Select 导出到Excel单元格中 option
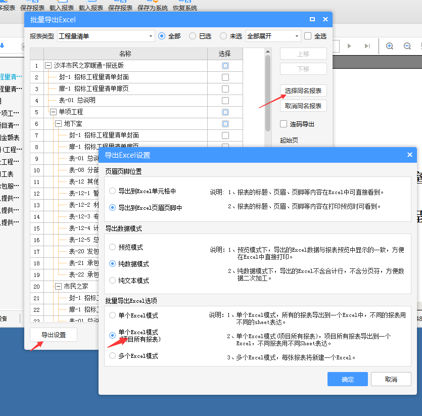422x416 pixels. 113,191
